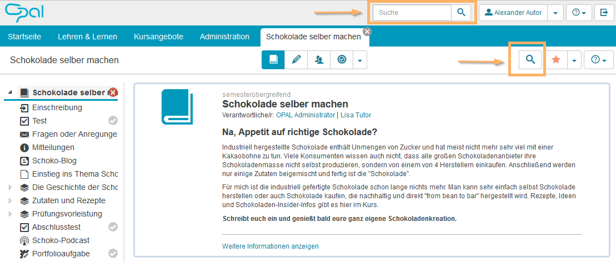Open the top header help menu

tap(579, 13)
